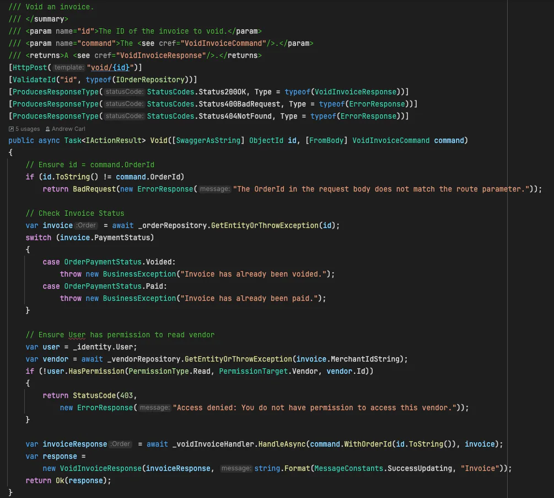Click the SwaggerAsString parameter attribute
Viewport: 554px width, 498px height.
click(208, 141)
